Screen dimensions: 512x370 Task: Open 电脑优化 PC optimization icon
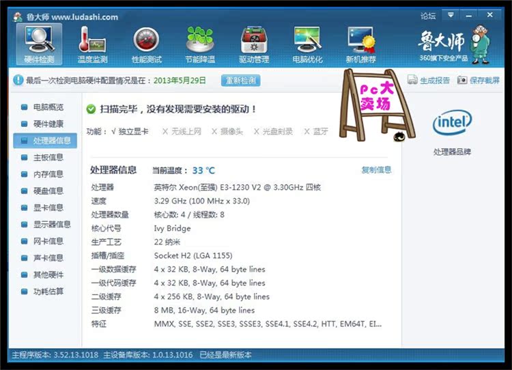[307, 44]
